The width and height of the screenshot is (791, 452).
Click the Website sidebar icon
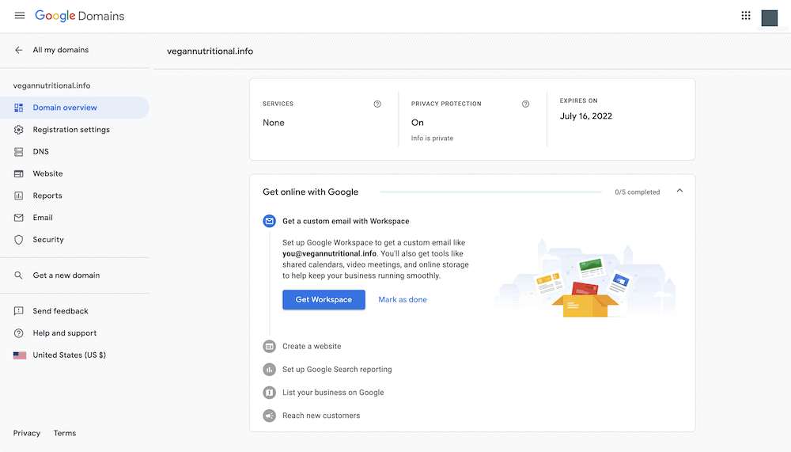tap(19, 173)
